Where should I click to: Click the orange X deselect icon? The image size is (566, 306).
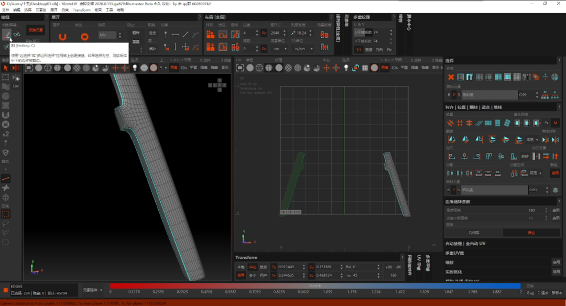pos(451,77)
